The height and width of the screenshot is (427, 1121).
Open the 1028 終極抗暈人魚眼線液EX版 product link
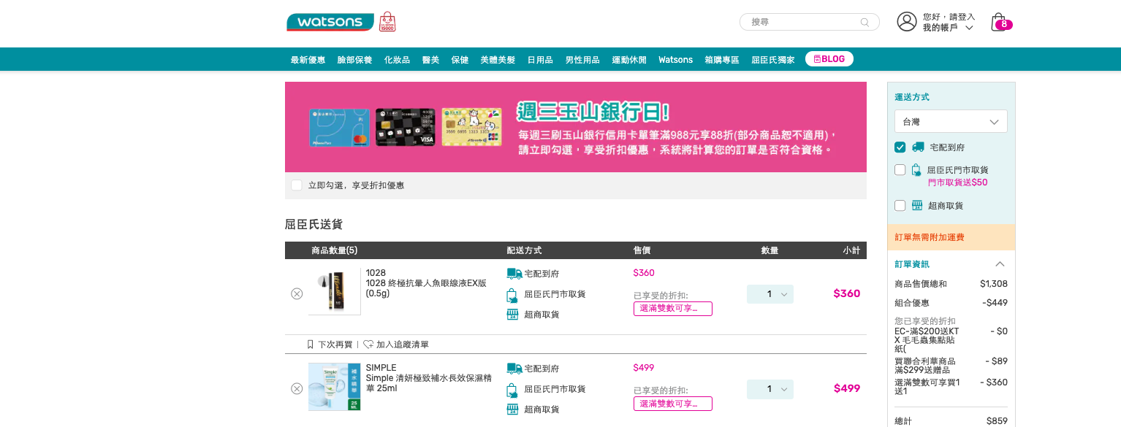[426, 288]
